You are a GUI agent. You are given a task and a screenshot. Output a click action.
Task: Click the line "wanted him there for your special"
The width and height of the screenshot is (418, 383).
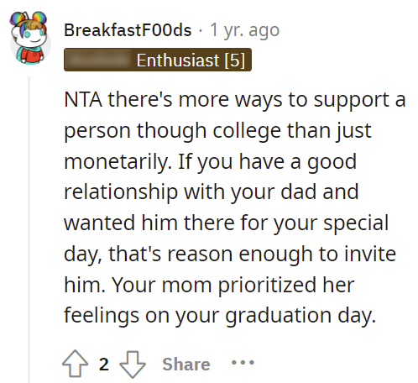[x=227, y=223]
